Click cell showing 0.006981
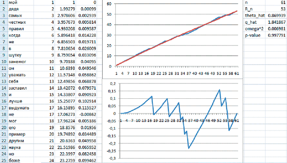Screen dimensions: 287x163 (x=276, y=29)
